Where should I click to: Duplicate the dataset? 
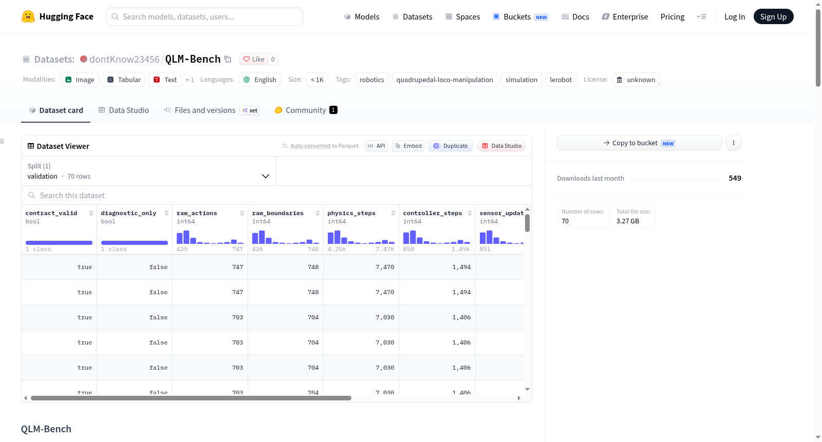[450, 146]
